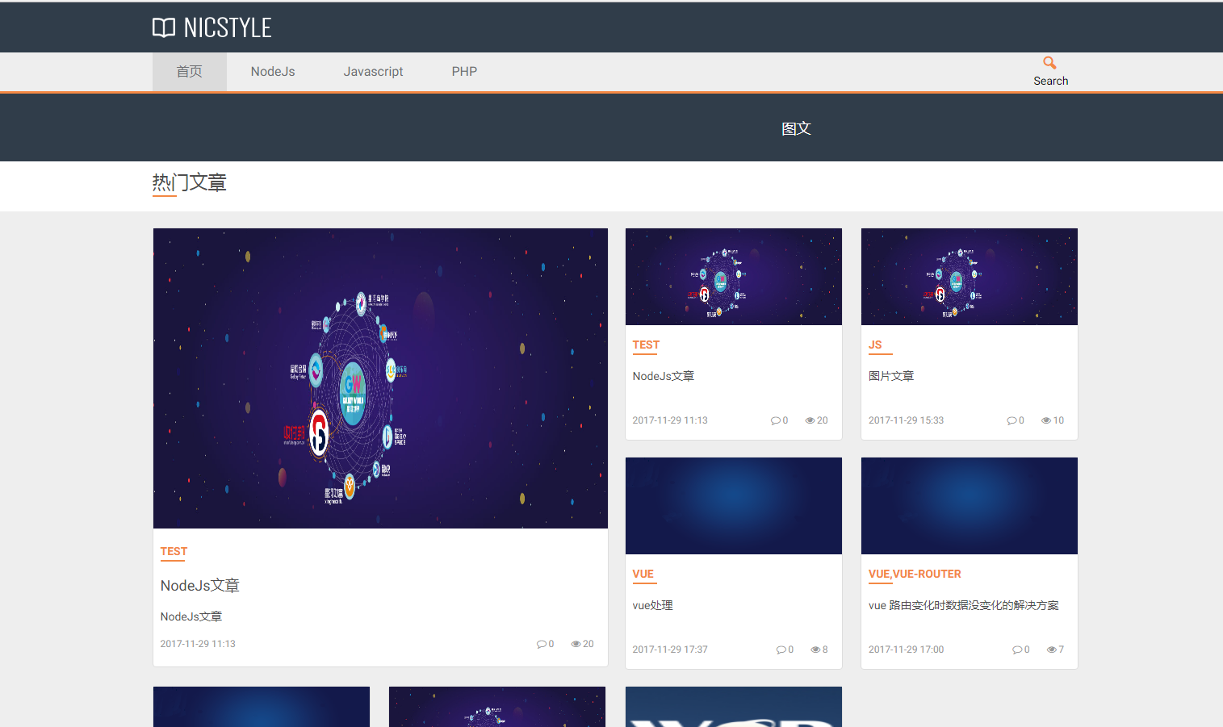
Task: Click date 2017-11-29 17:00
Action: pos(906,650)
